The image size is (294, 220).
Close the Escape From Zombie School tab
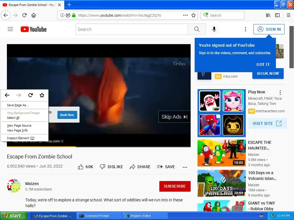pos(59,5)
